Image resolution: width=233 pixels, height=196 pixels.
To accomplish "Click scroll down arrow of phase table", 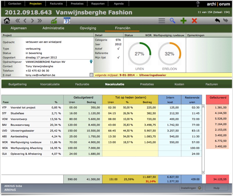I will click(x=203, y=172).
